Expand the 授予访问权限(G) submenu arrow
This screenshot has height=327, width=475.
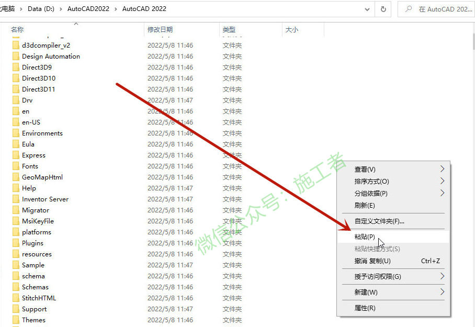click(x=442, y=276)
